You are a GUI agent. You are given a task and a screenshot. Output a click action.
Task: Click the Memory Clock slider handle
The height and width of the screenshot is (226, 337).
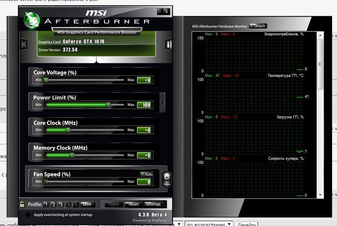point(72,155)
